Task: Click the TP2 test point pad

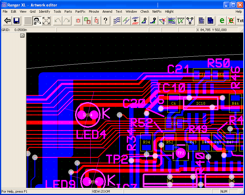Action: click(x=180, y=153)
